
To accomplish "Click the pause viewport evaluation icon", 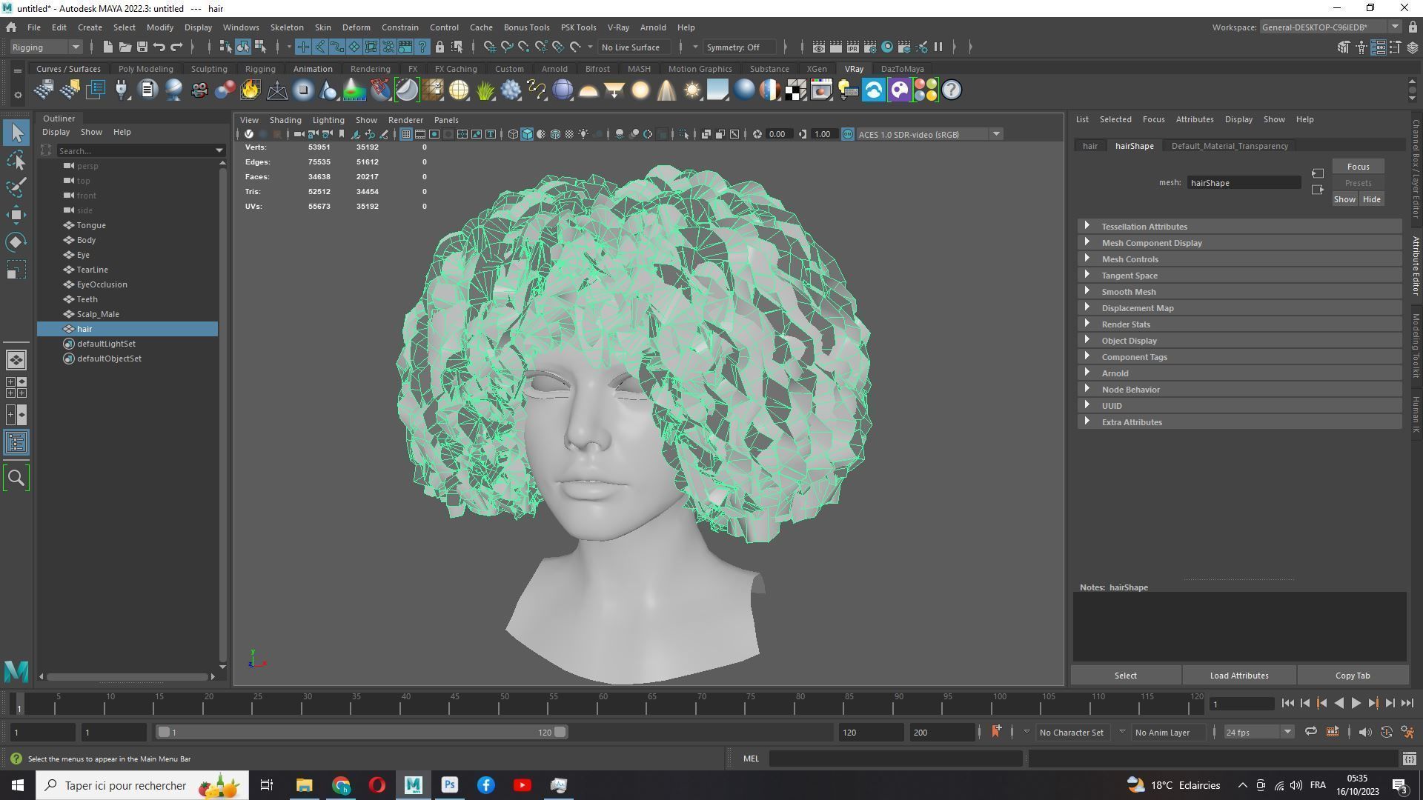I will (938, 47).
